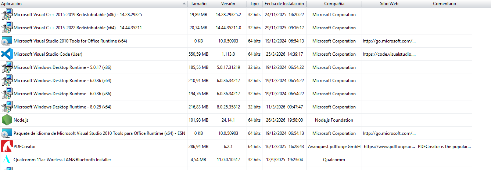The width and height of the screenshot is (491, 170).
Task: Click the PDFCreator red icon
Action: pyautogui.click(x=7, y=147)
